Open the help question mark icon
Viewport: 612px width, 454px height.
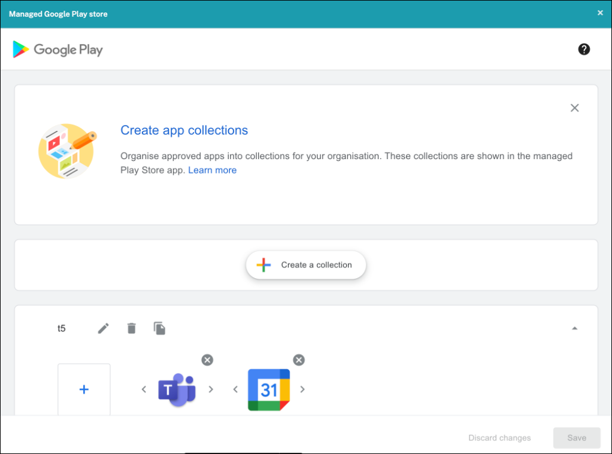click(x=584, y=50)
